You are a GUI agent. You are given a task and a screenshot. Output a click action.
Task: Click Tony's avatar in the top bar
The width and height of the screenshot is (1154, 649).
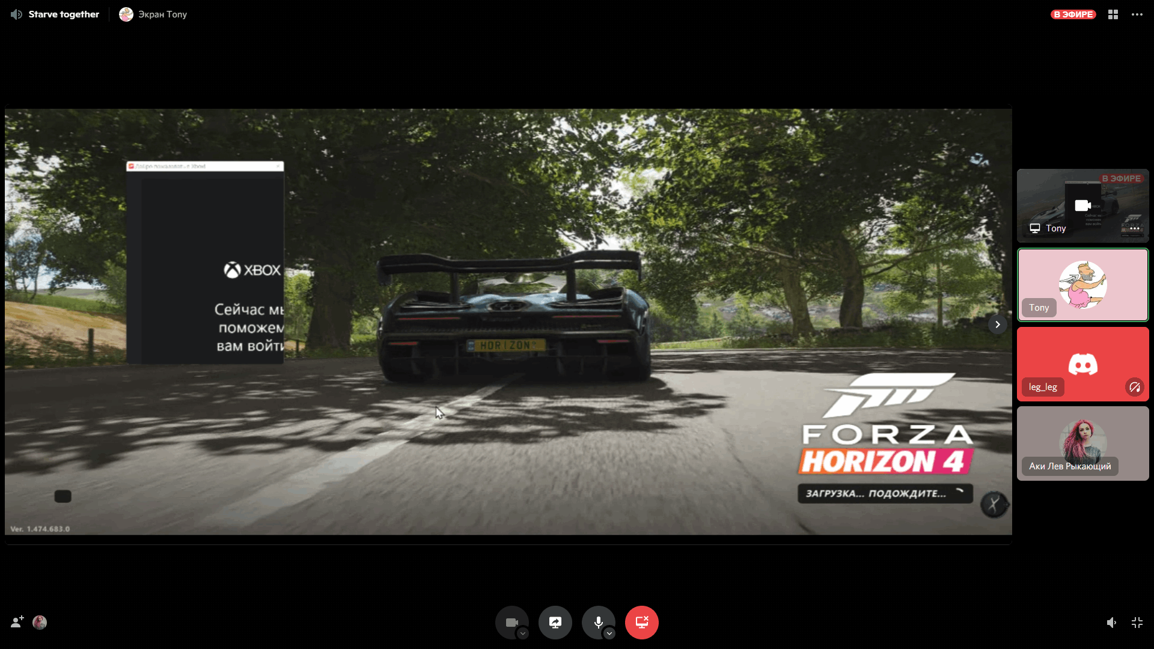(x=126, y=14)
